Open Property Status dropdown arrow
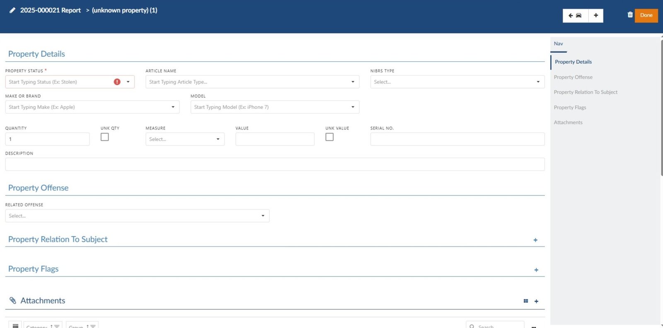 click(128, 82)
